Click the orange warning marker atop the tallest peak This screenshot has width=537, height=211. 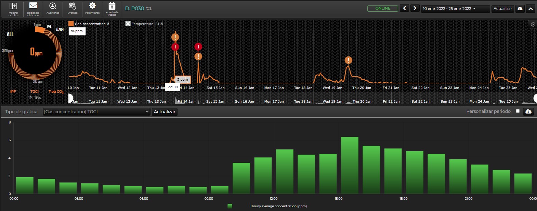[x=175, y=37]
